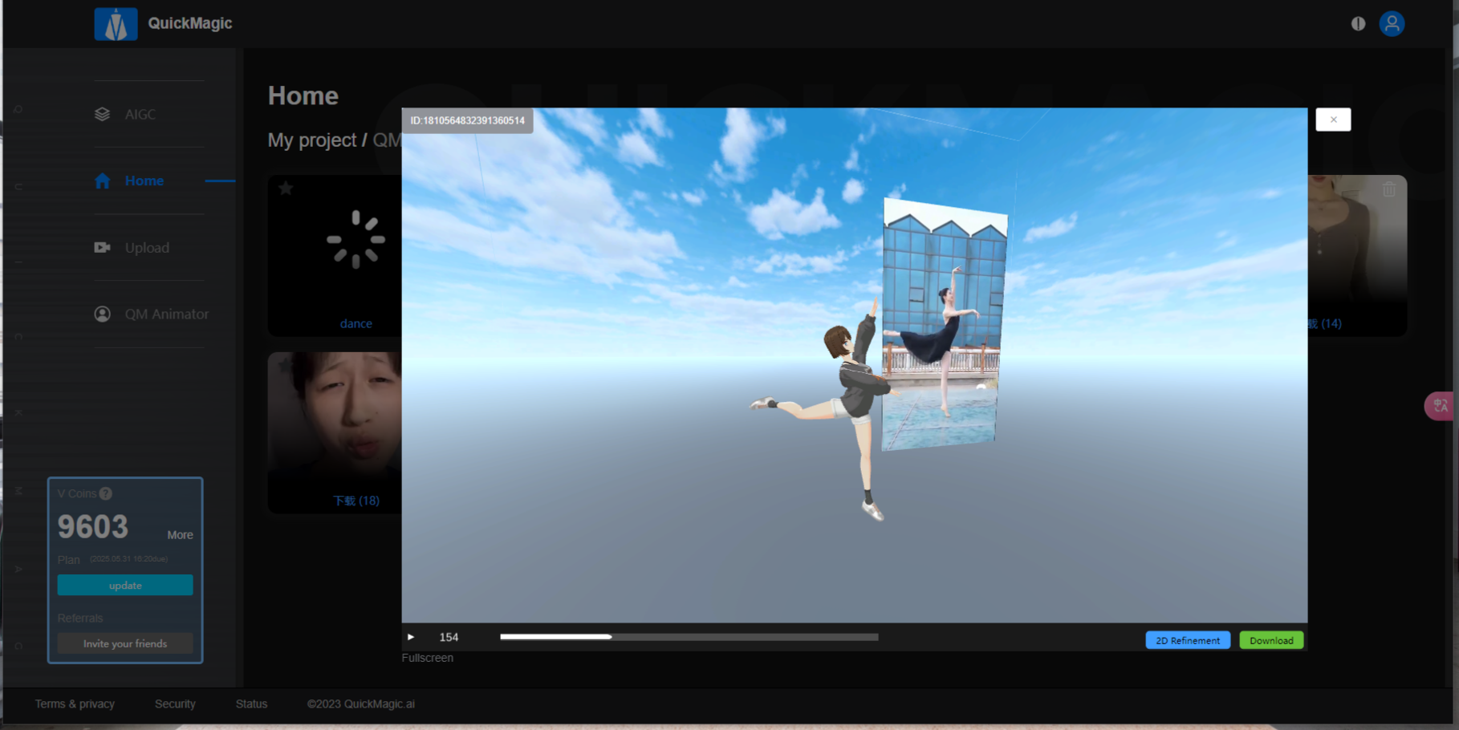Open the user account avatar
The width and height of the screenshot is (1459, 730).
point(1392,23)
